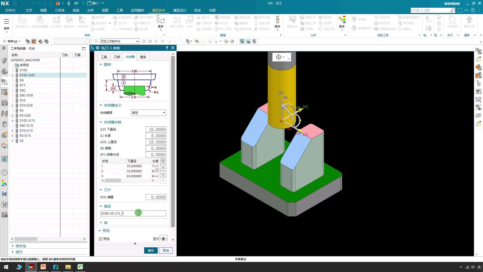
Task: Expand the 相关性 panel
Action: pyautogui.click(x=13, y=246)
